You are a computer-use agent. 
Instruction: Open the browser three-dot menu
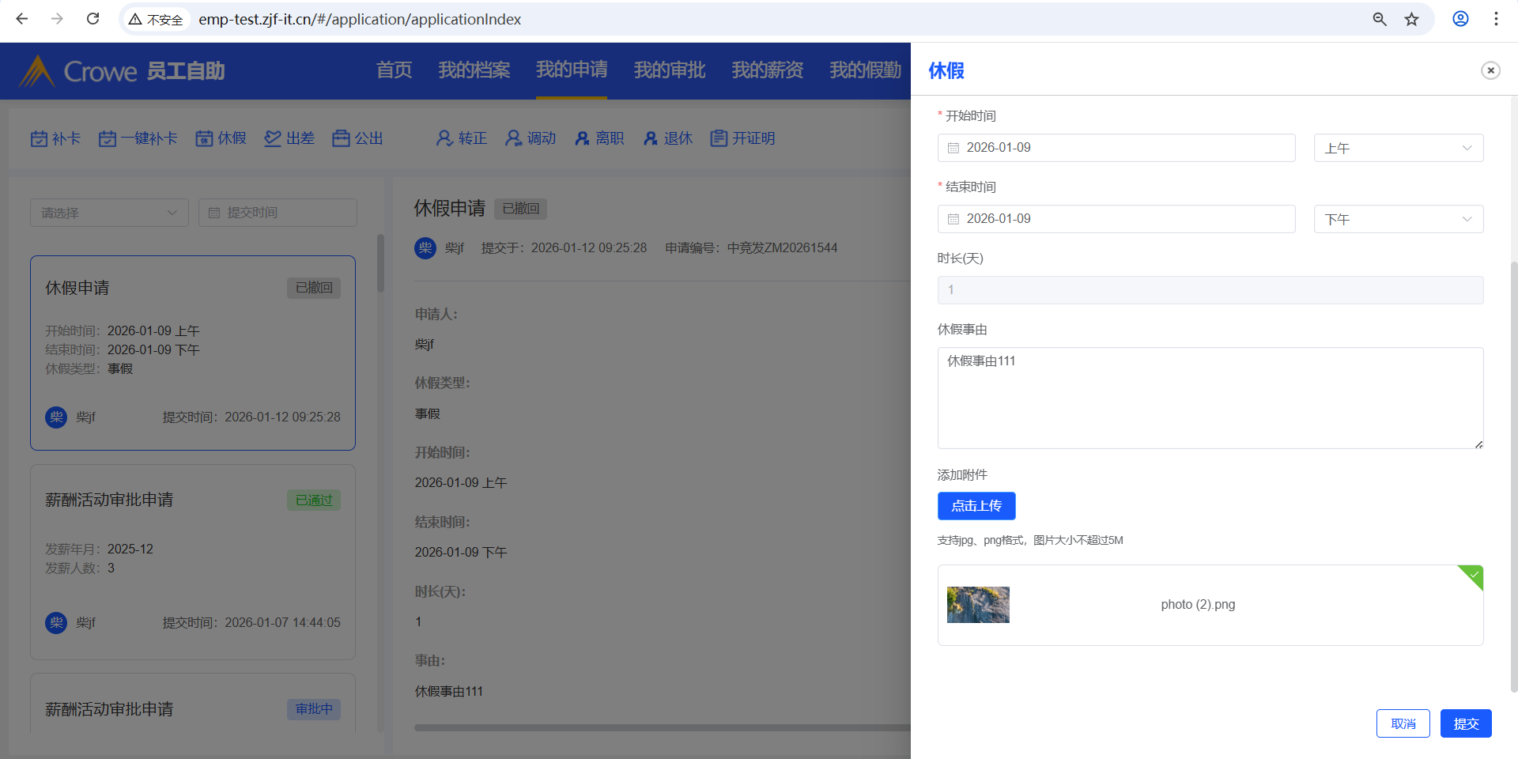pos(1496,19)
